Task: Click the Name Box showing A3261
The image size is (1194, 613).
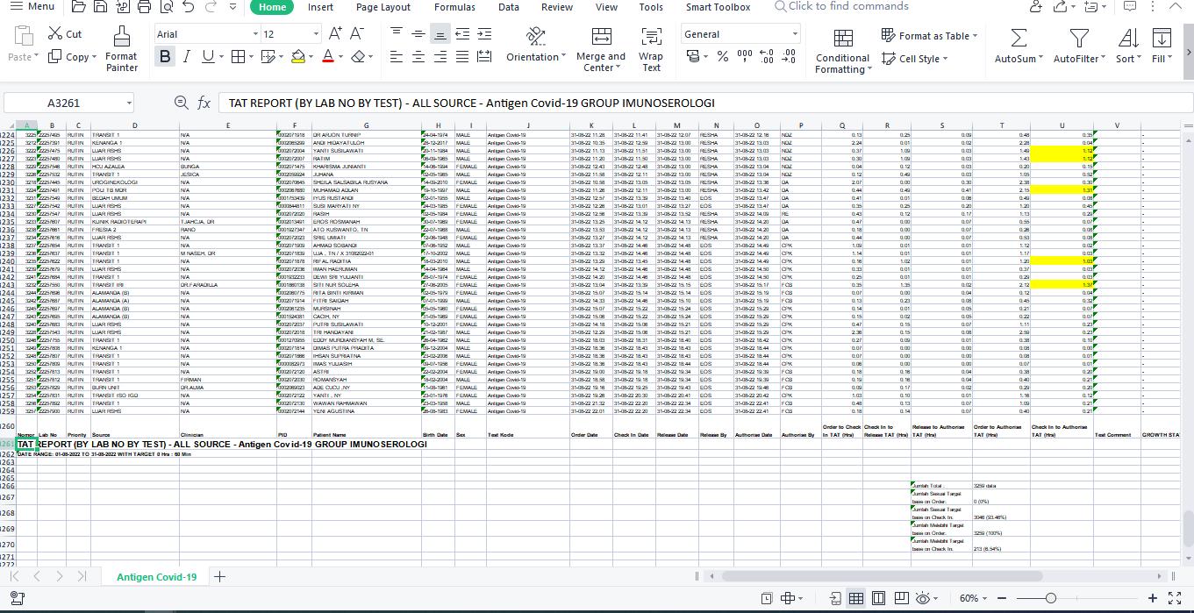Action: click(x=69, y=103)
